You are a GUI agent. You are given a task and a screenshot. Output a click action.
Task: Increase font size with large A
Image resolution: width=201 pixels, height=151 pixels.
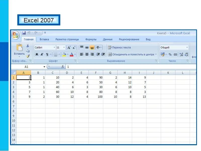pyautogui.click(x=69, y=48)
